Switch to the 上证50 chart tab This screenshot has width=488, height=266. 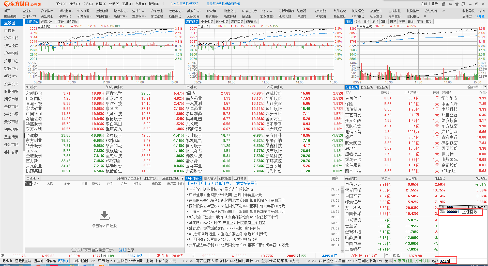(59, 22)
